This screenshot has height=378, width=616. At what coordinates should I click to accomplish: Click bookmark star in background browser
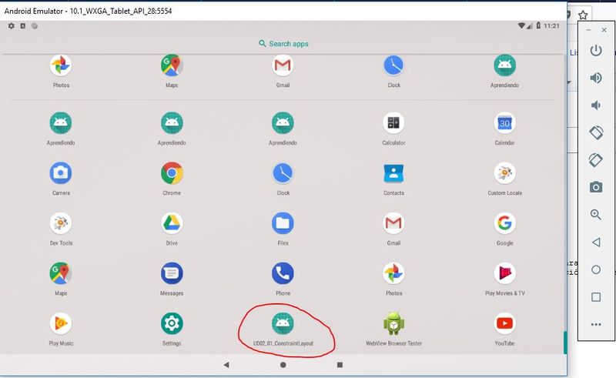pos(583,15)
